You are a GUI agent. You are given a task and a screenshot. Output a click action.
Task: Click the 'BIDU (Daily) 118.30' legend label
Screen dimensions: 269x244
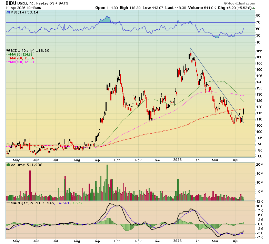[30, 50]
